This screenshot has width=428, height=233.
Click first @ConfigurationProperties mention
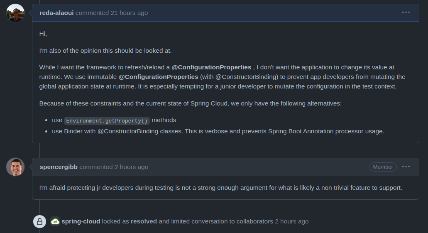coord(211,67)
